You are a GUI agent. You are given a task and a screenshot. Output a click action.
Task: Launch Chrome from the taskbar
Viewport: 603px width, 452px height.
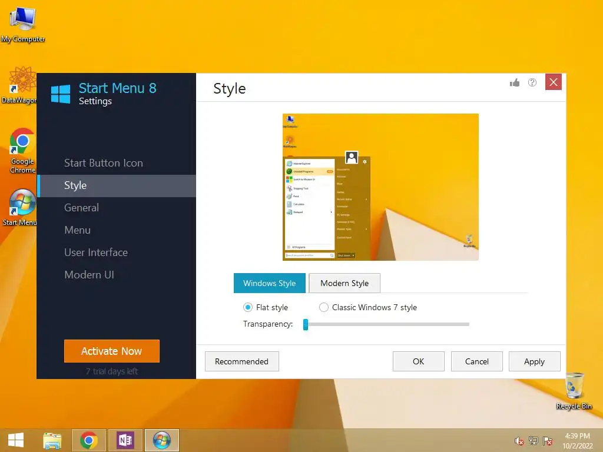click(x=88, y=440)
